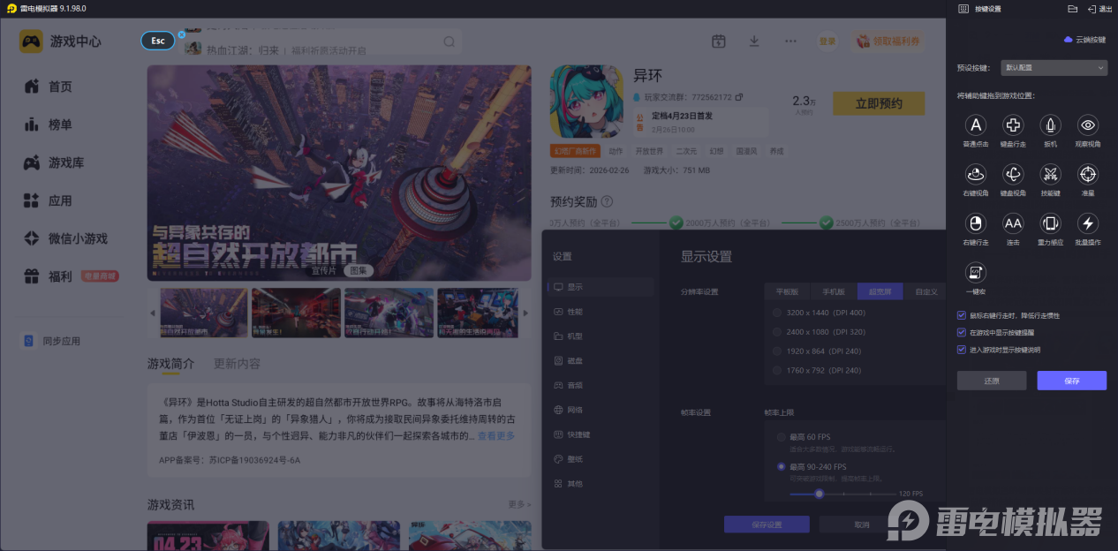1118x551 pixels.
Task: Adjust the FPS limit slider handle
Action: click(x=820, y=494)
